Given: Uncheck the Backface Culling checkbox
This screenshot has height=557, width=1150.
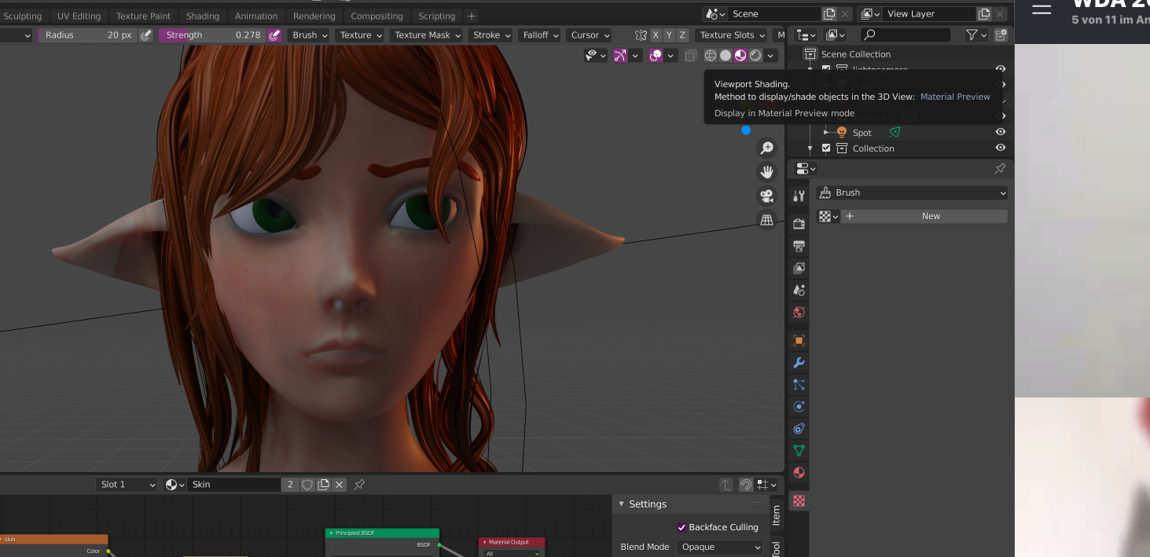Looking at the screenshot, I should pos(682,527).
